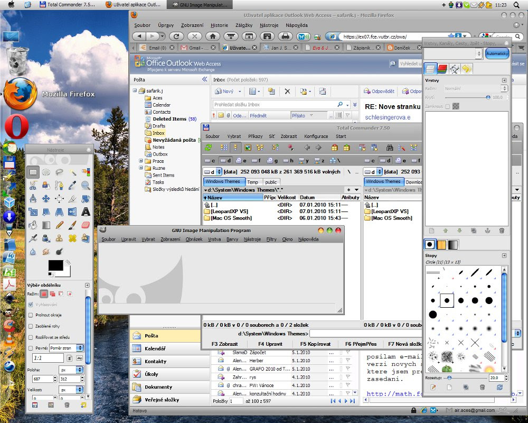This screenshot has height=423, width=528.
Task: Toggle Zamknout lock checkbox in layers panel
Action: click(448, 106)
